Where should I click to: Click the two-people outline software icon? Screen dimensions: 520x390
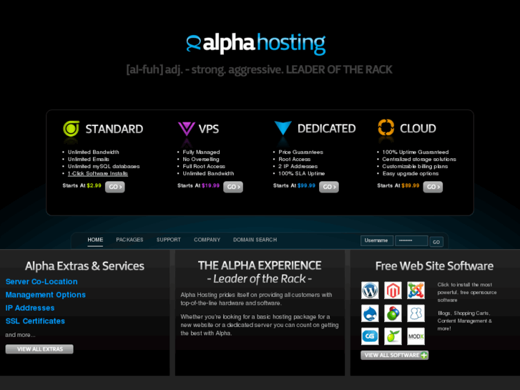point(416,313)
